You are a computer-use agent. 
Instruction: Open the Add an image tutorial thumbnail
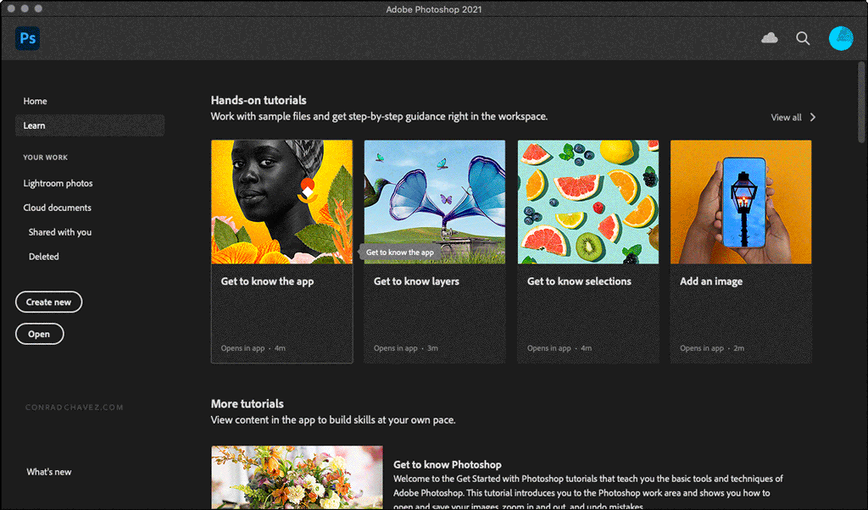tap(741, 202)
